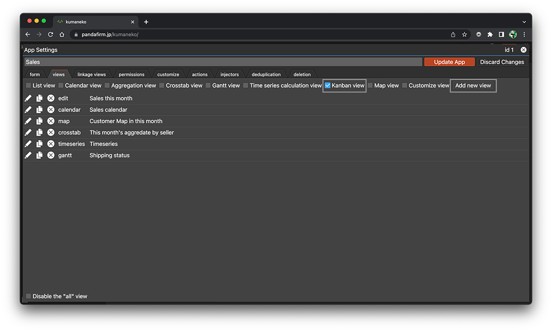Close the App Settings dialog
552x331 pixels.
523,50
